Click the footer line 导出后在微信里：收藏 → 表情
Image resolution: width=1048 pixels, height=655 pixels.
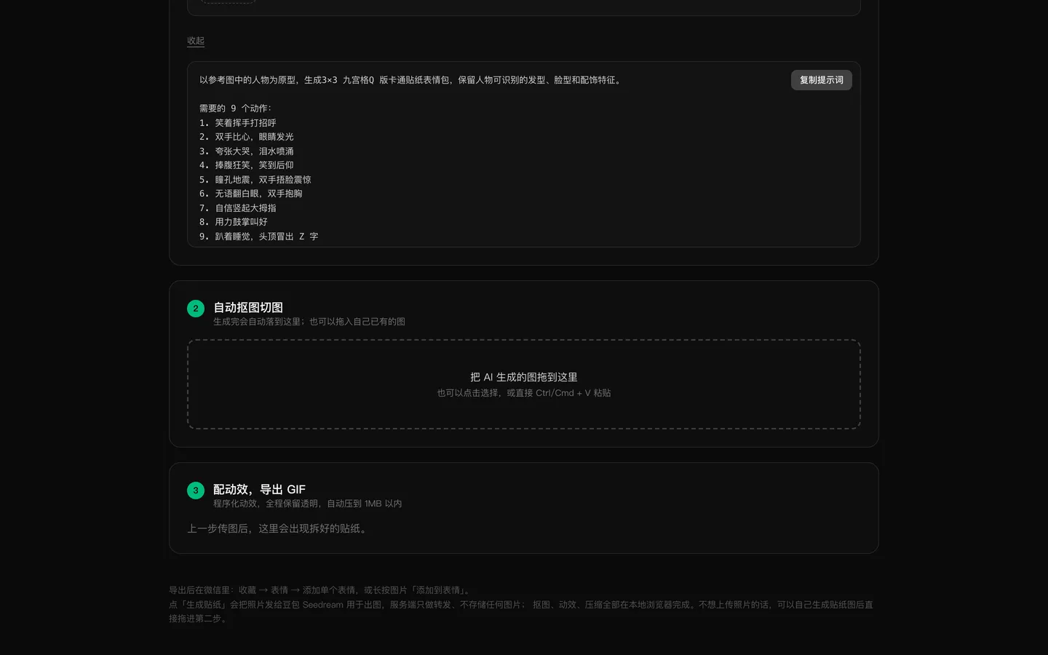(321, 590)
